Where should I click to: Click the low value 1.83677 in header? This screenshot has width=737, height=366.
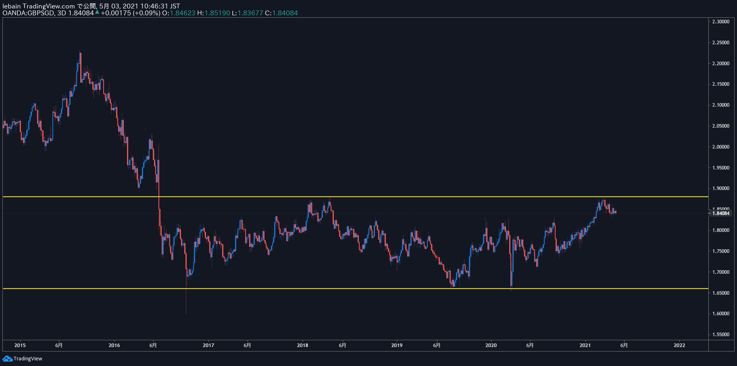coord(250,13)
